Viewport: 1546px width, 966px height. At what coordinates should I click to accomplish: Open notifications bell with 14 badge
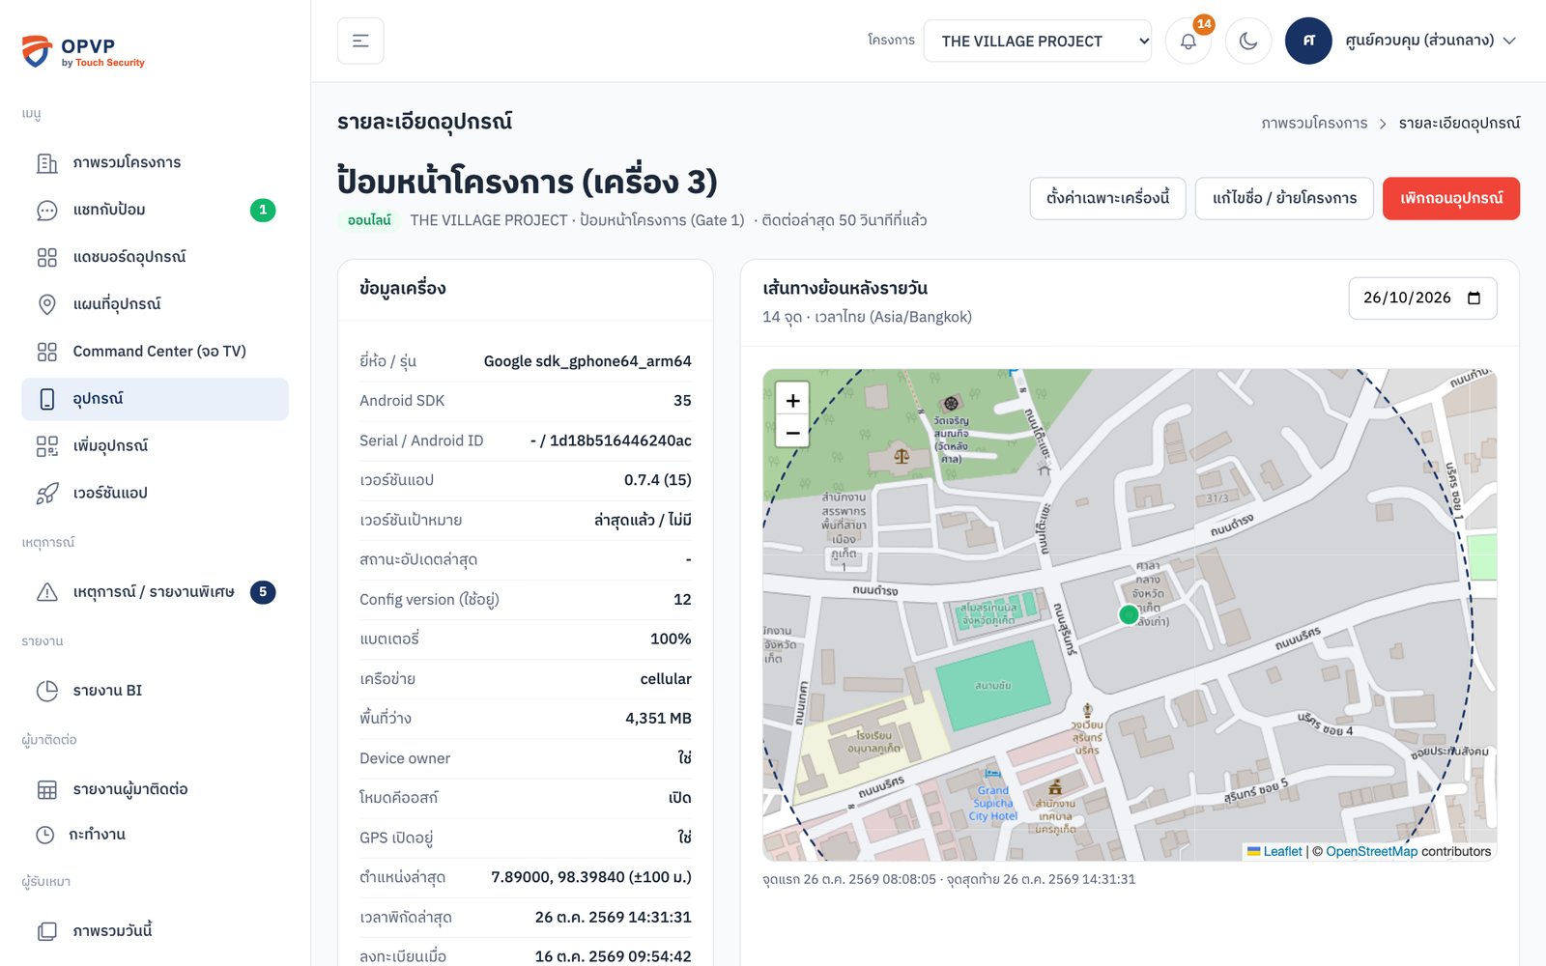pyautogui.click(x=1188, y=42)
